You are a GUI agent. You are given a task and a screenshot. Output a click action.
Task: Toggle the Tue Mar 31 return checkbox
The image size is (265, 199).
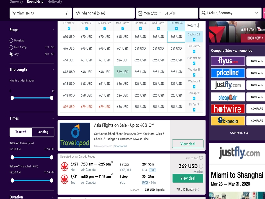tap(194, 75)
